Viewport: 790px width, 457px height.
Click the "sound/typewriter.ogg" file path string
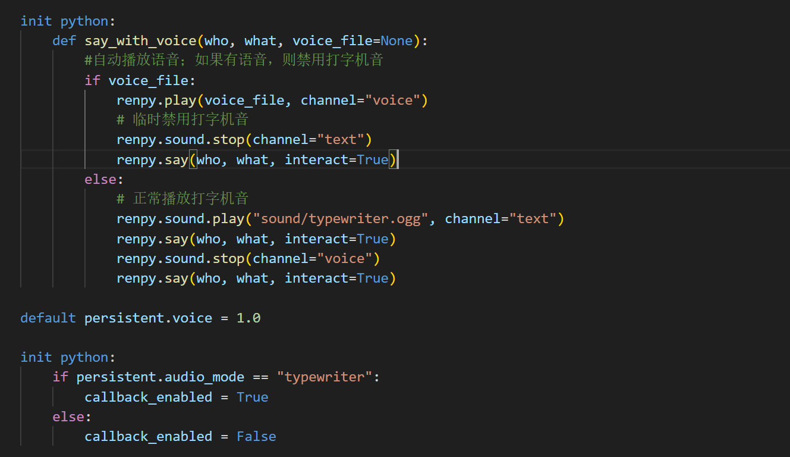(336, 219)
